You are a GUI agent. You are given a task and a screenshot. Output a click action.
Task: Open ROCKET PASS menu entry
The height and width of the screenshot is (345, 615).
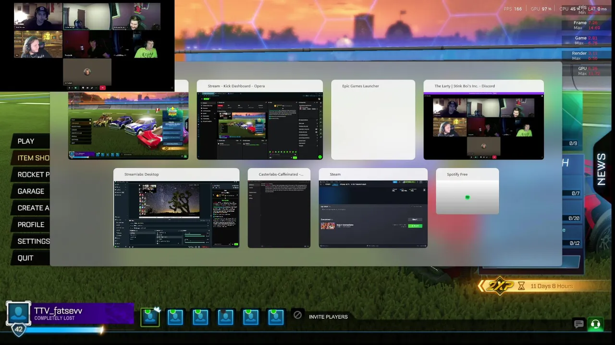point(33,174)
